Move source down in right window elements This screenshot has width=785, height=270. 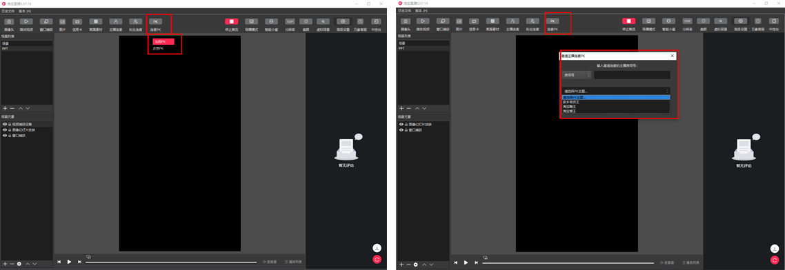(431, 264)
